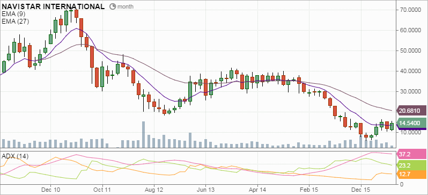Click the 12.7 orange indicator value tag

coord(412,174)
